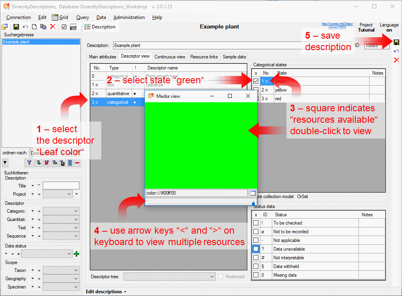Check the 'Data withheld' status box
Viewport: 402px width, 296px height.
pyautogui.click(x=256, y=266)
